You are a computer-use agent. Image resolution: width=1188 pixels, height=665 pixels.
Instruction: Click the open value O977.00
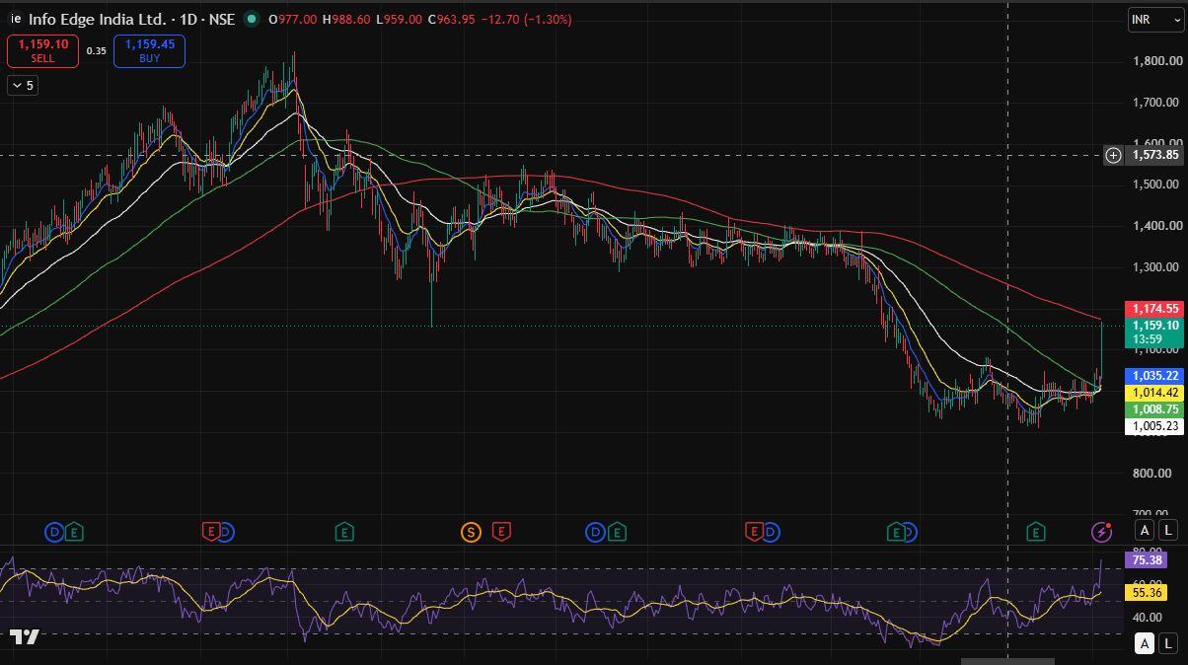(293, 20)
